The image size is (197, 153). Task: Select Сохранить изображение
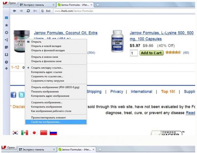[56, 103]
